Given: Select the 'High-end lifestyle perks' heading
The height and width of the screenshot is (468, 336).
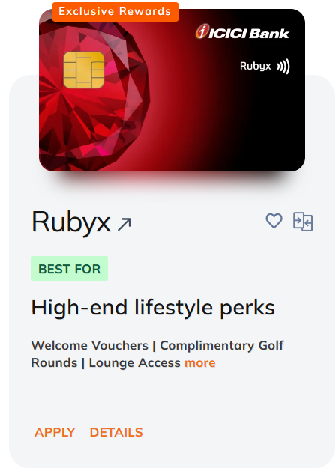Looking at the screenshot, I should (x=153, y=308).
